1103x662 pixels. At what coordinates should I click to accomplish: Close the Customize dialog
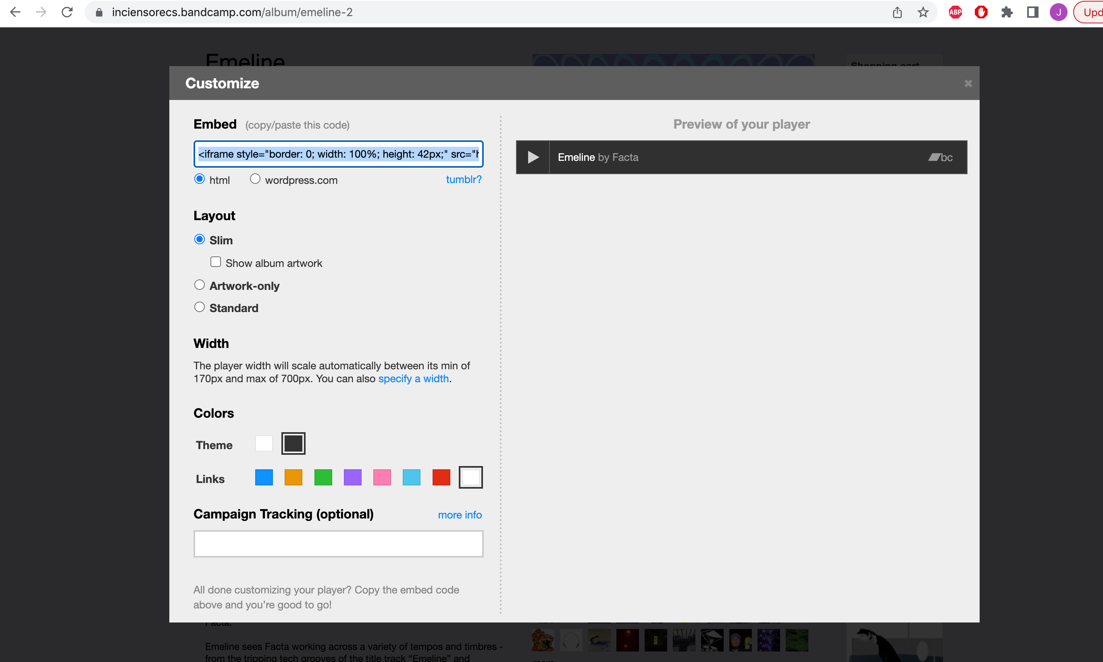coord(968,83)
